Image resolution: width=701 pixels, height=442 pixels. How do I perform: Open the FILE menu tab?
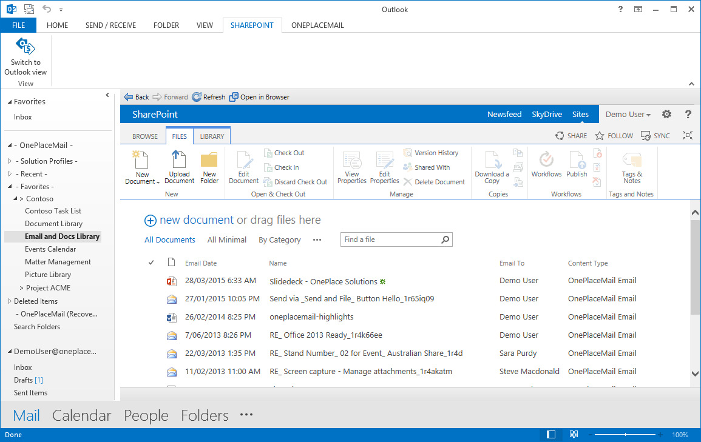pos(18,25)
